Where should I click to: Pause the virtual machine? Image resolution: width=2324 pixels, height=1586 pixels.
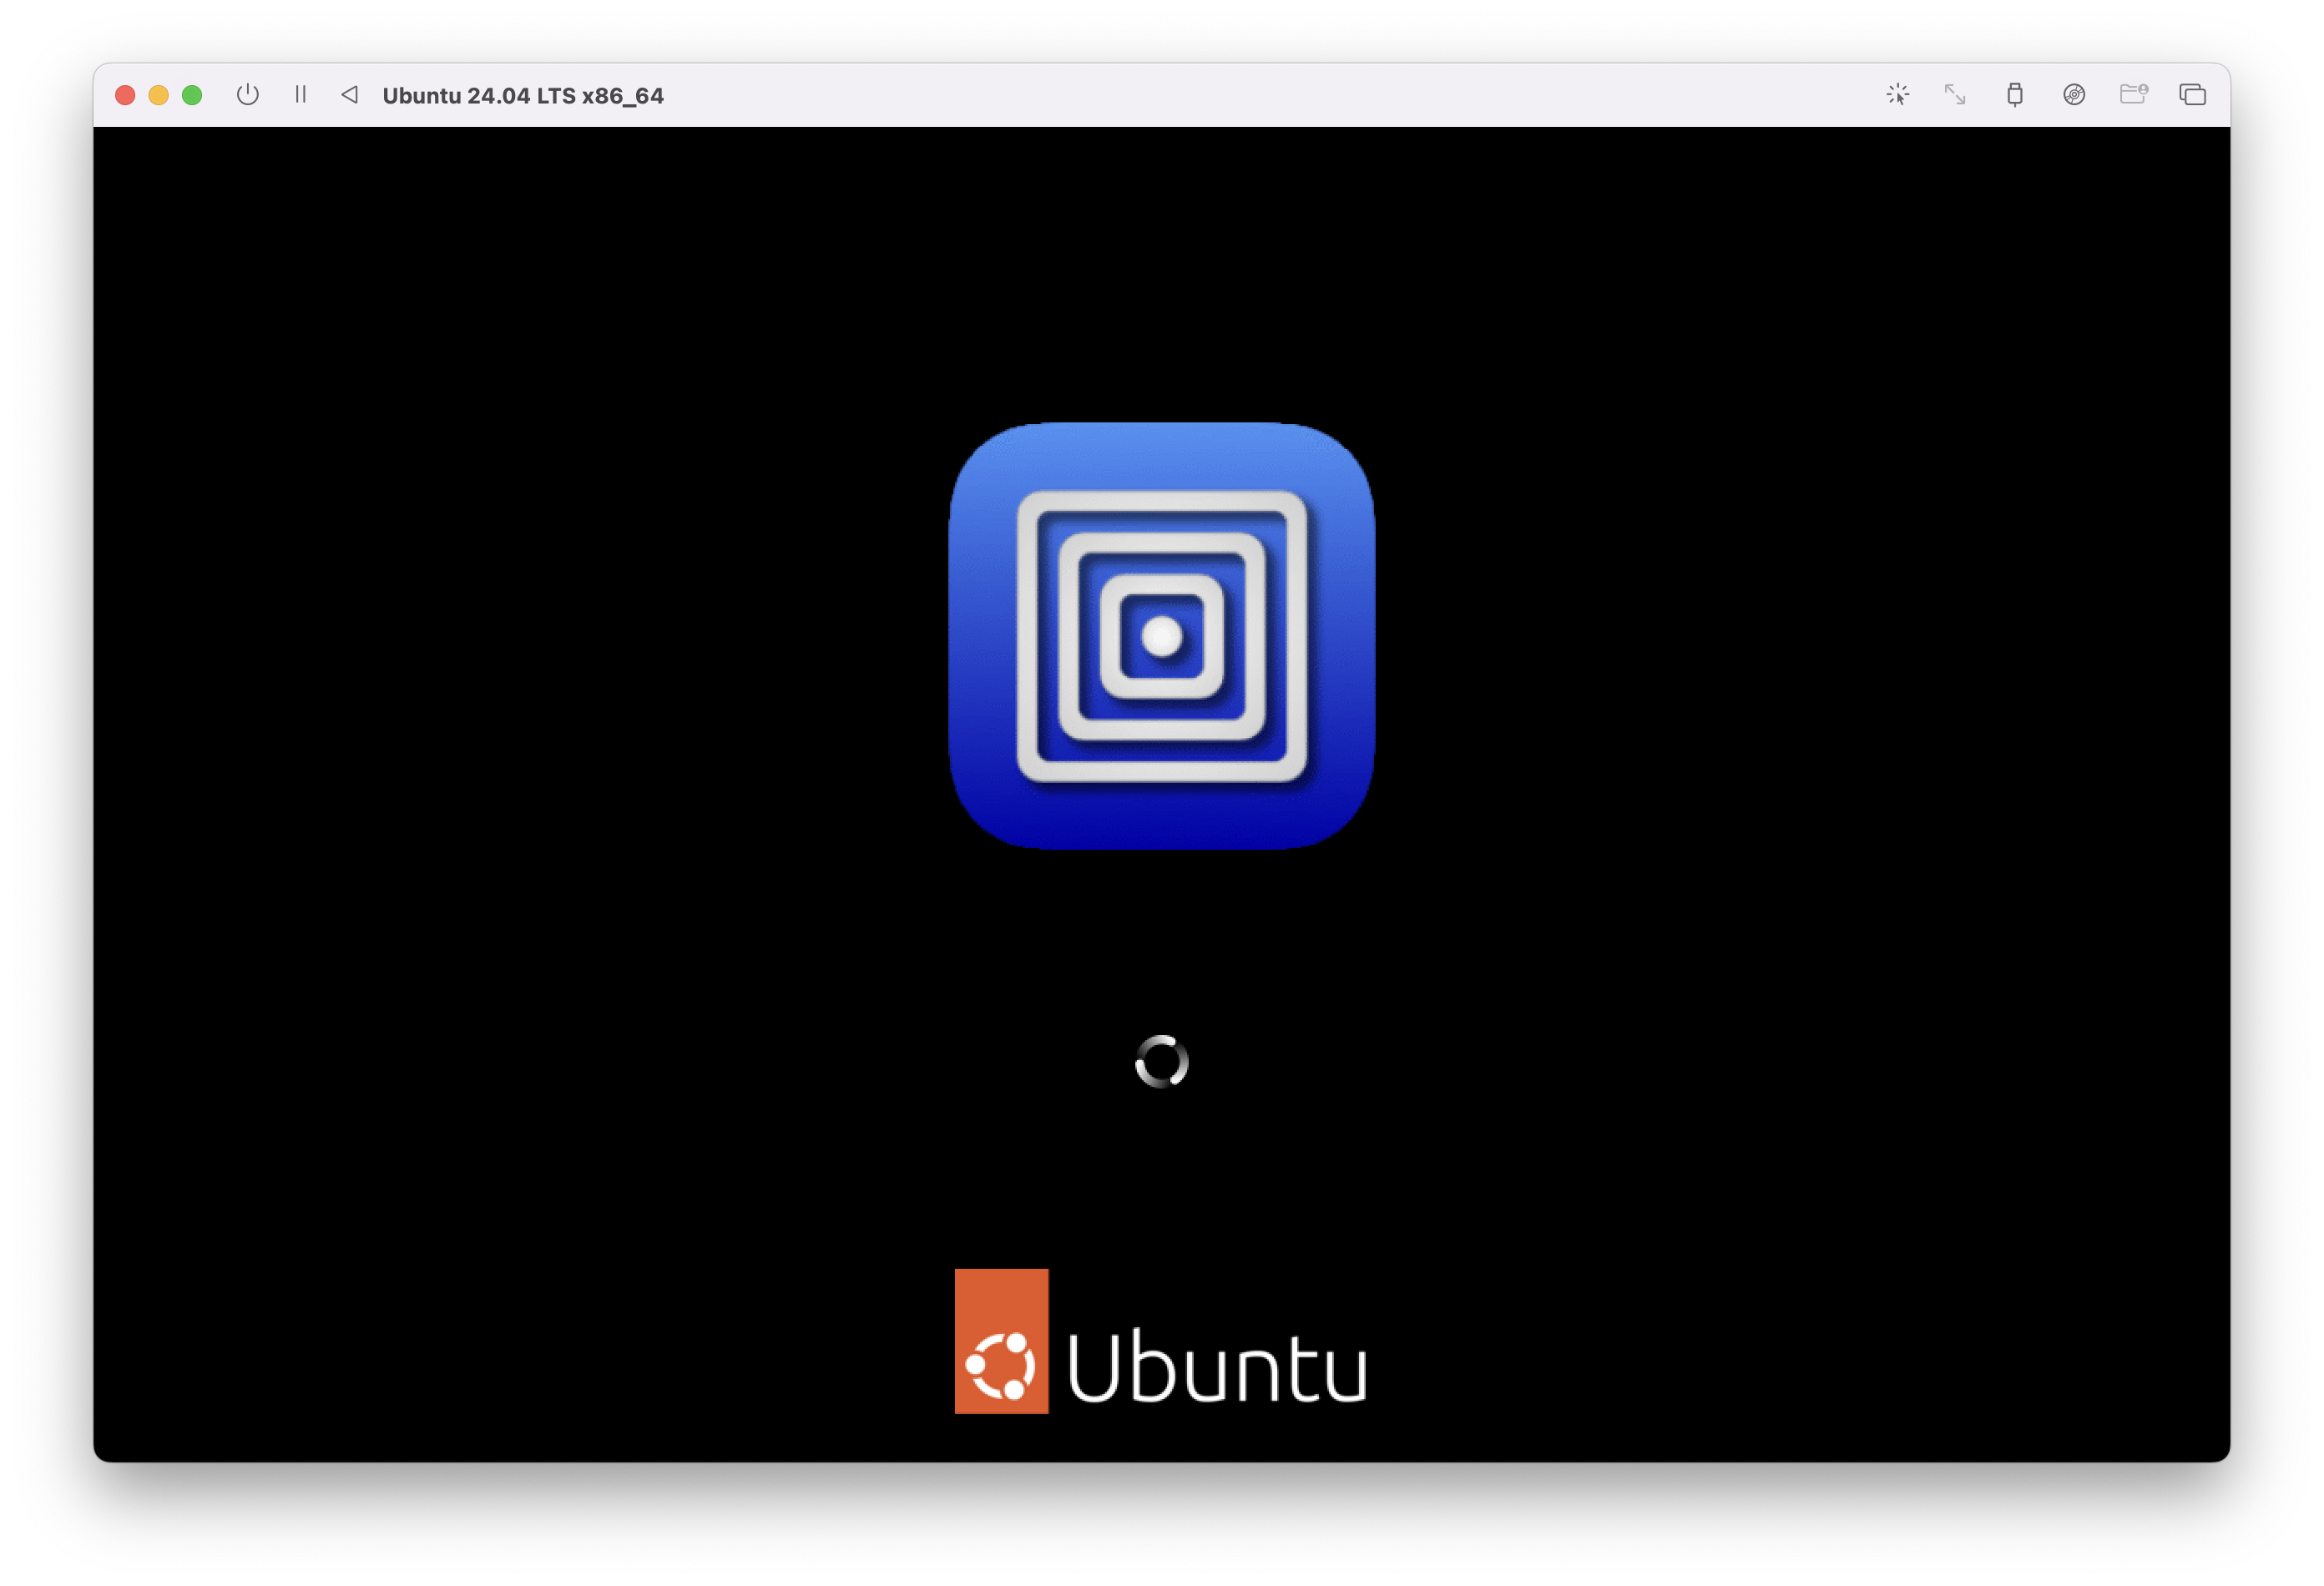(300, 95)
